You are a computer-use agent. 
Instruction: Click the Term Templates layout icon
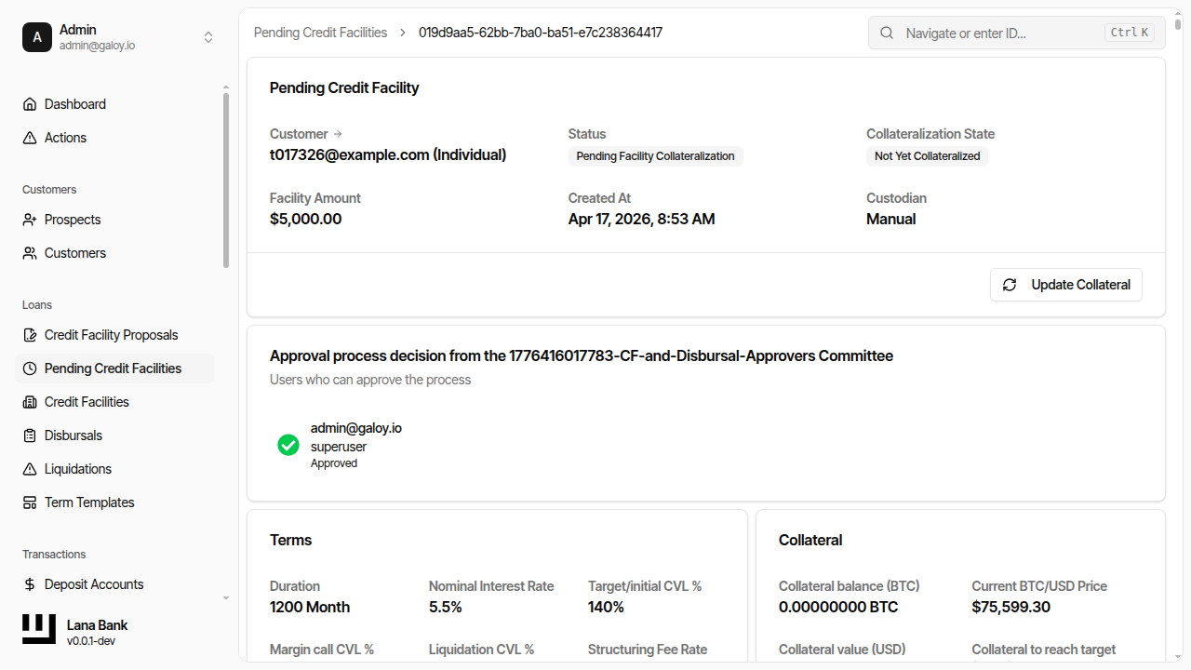[30, 502]
